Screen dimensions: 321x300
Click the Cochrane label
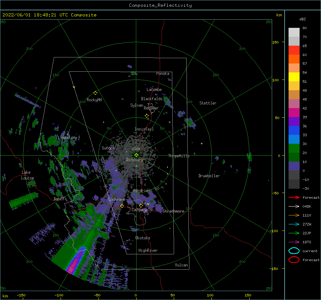(117, 199)
